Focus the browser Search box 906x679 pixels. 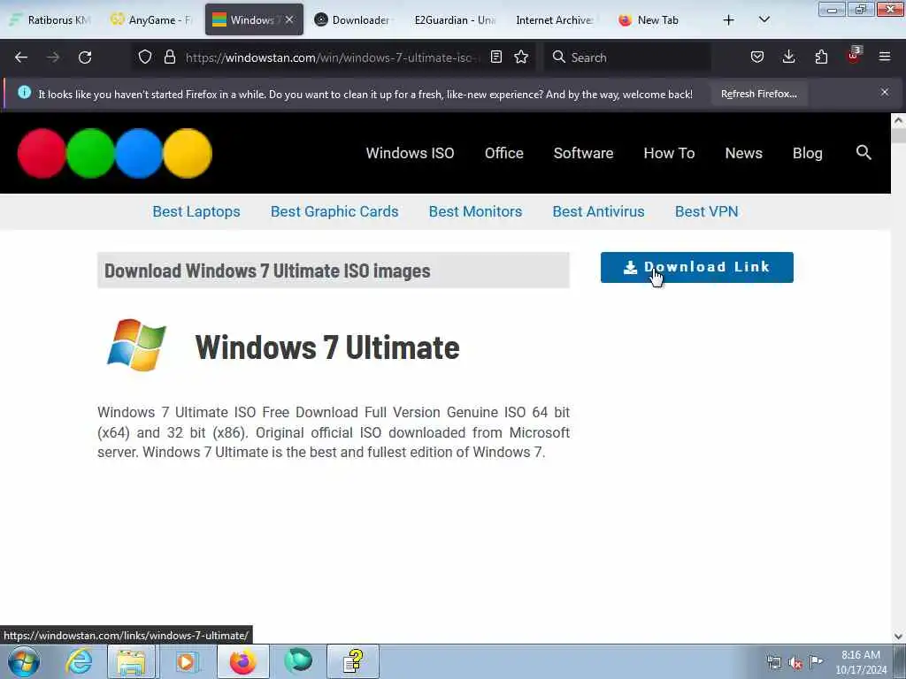coord(627,57)
